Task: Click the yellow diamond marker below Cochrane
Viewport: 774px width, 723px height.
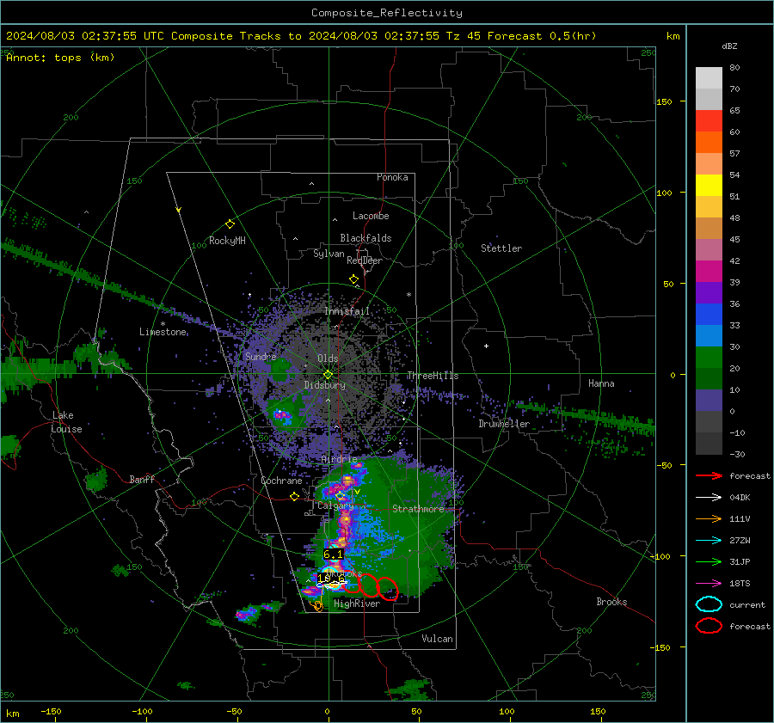Action: pyautogui.click(x=295, y=497)
